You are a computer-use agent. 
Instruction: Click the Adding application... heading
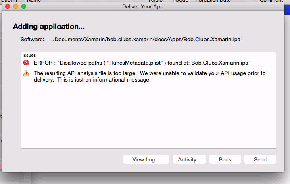coord(49,27)
